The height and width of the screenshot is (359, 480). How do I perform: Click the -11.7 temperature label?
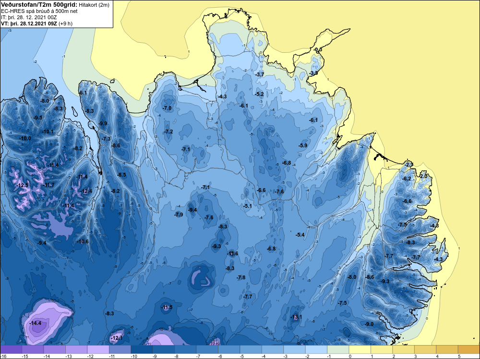(x=48, y=185)
